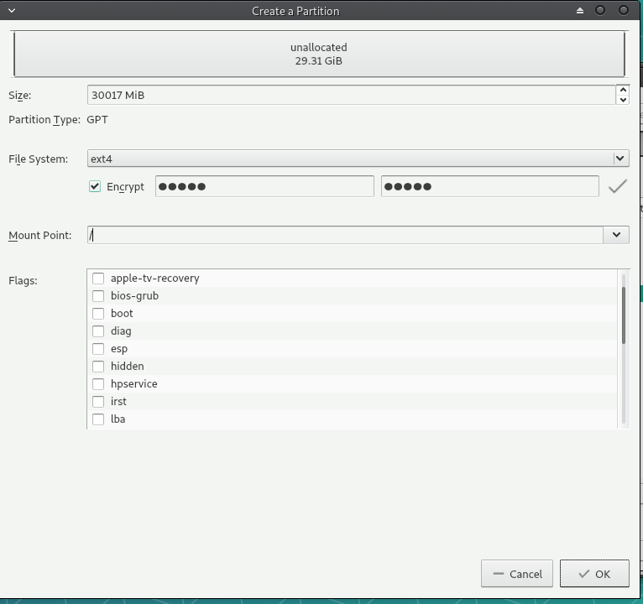The height and width of the screenshot is (604, 643).
Task: Click the Size field showing 30017 MiB
Action: (x=352, y=95)
